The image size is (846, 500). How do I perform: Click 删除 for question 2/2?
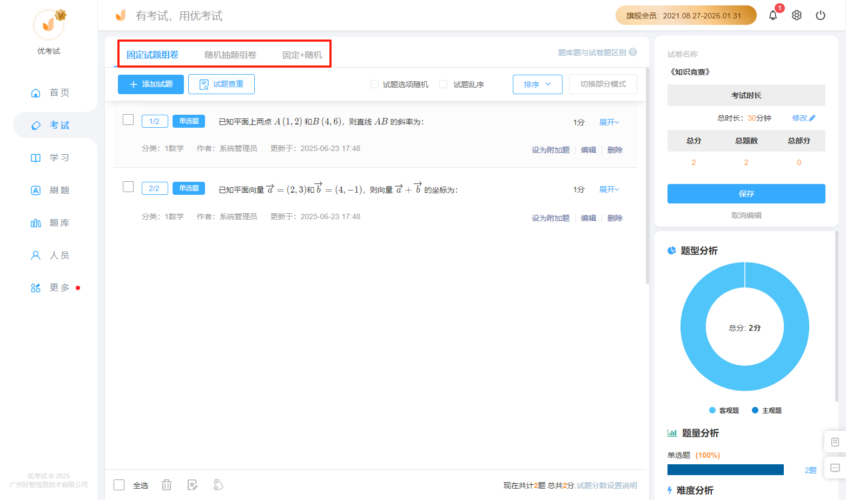615,218
